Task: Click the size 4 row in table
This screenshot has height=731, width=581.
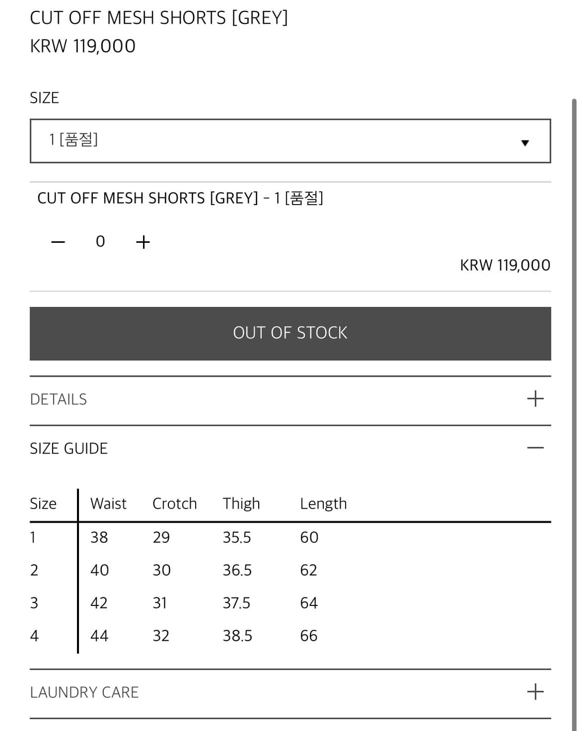Action: [x=290, y=635]
